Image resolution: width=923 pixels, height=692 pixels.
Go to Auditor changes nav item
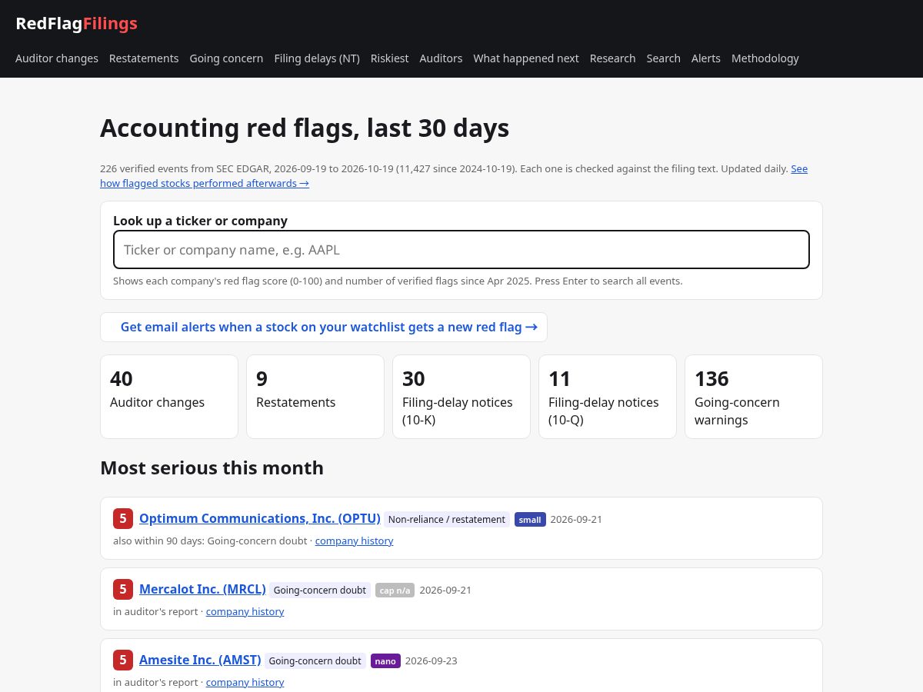pyautogui.click(x=57, y=58)
